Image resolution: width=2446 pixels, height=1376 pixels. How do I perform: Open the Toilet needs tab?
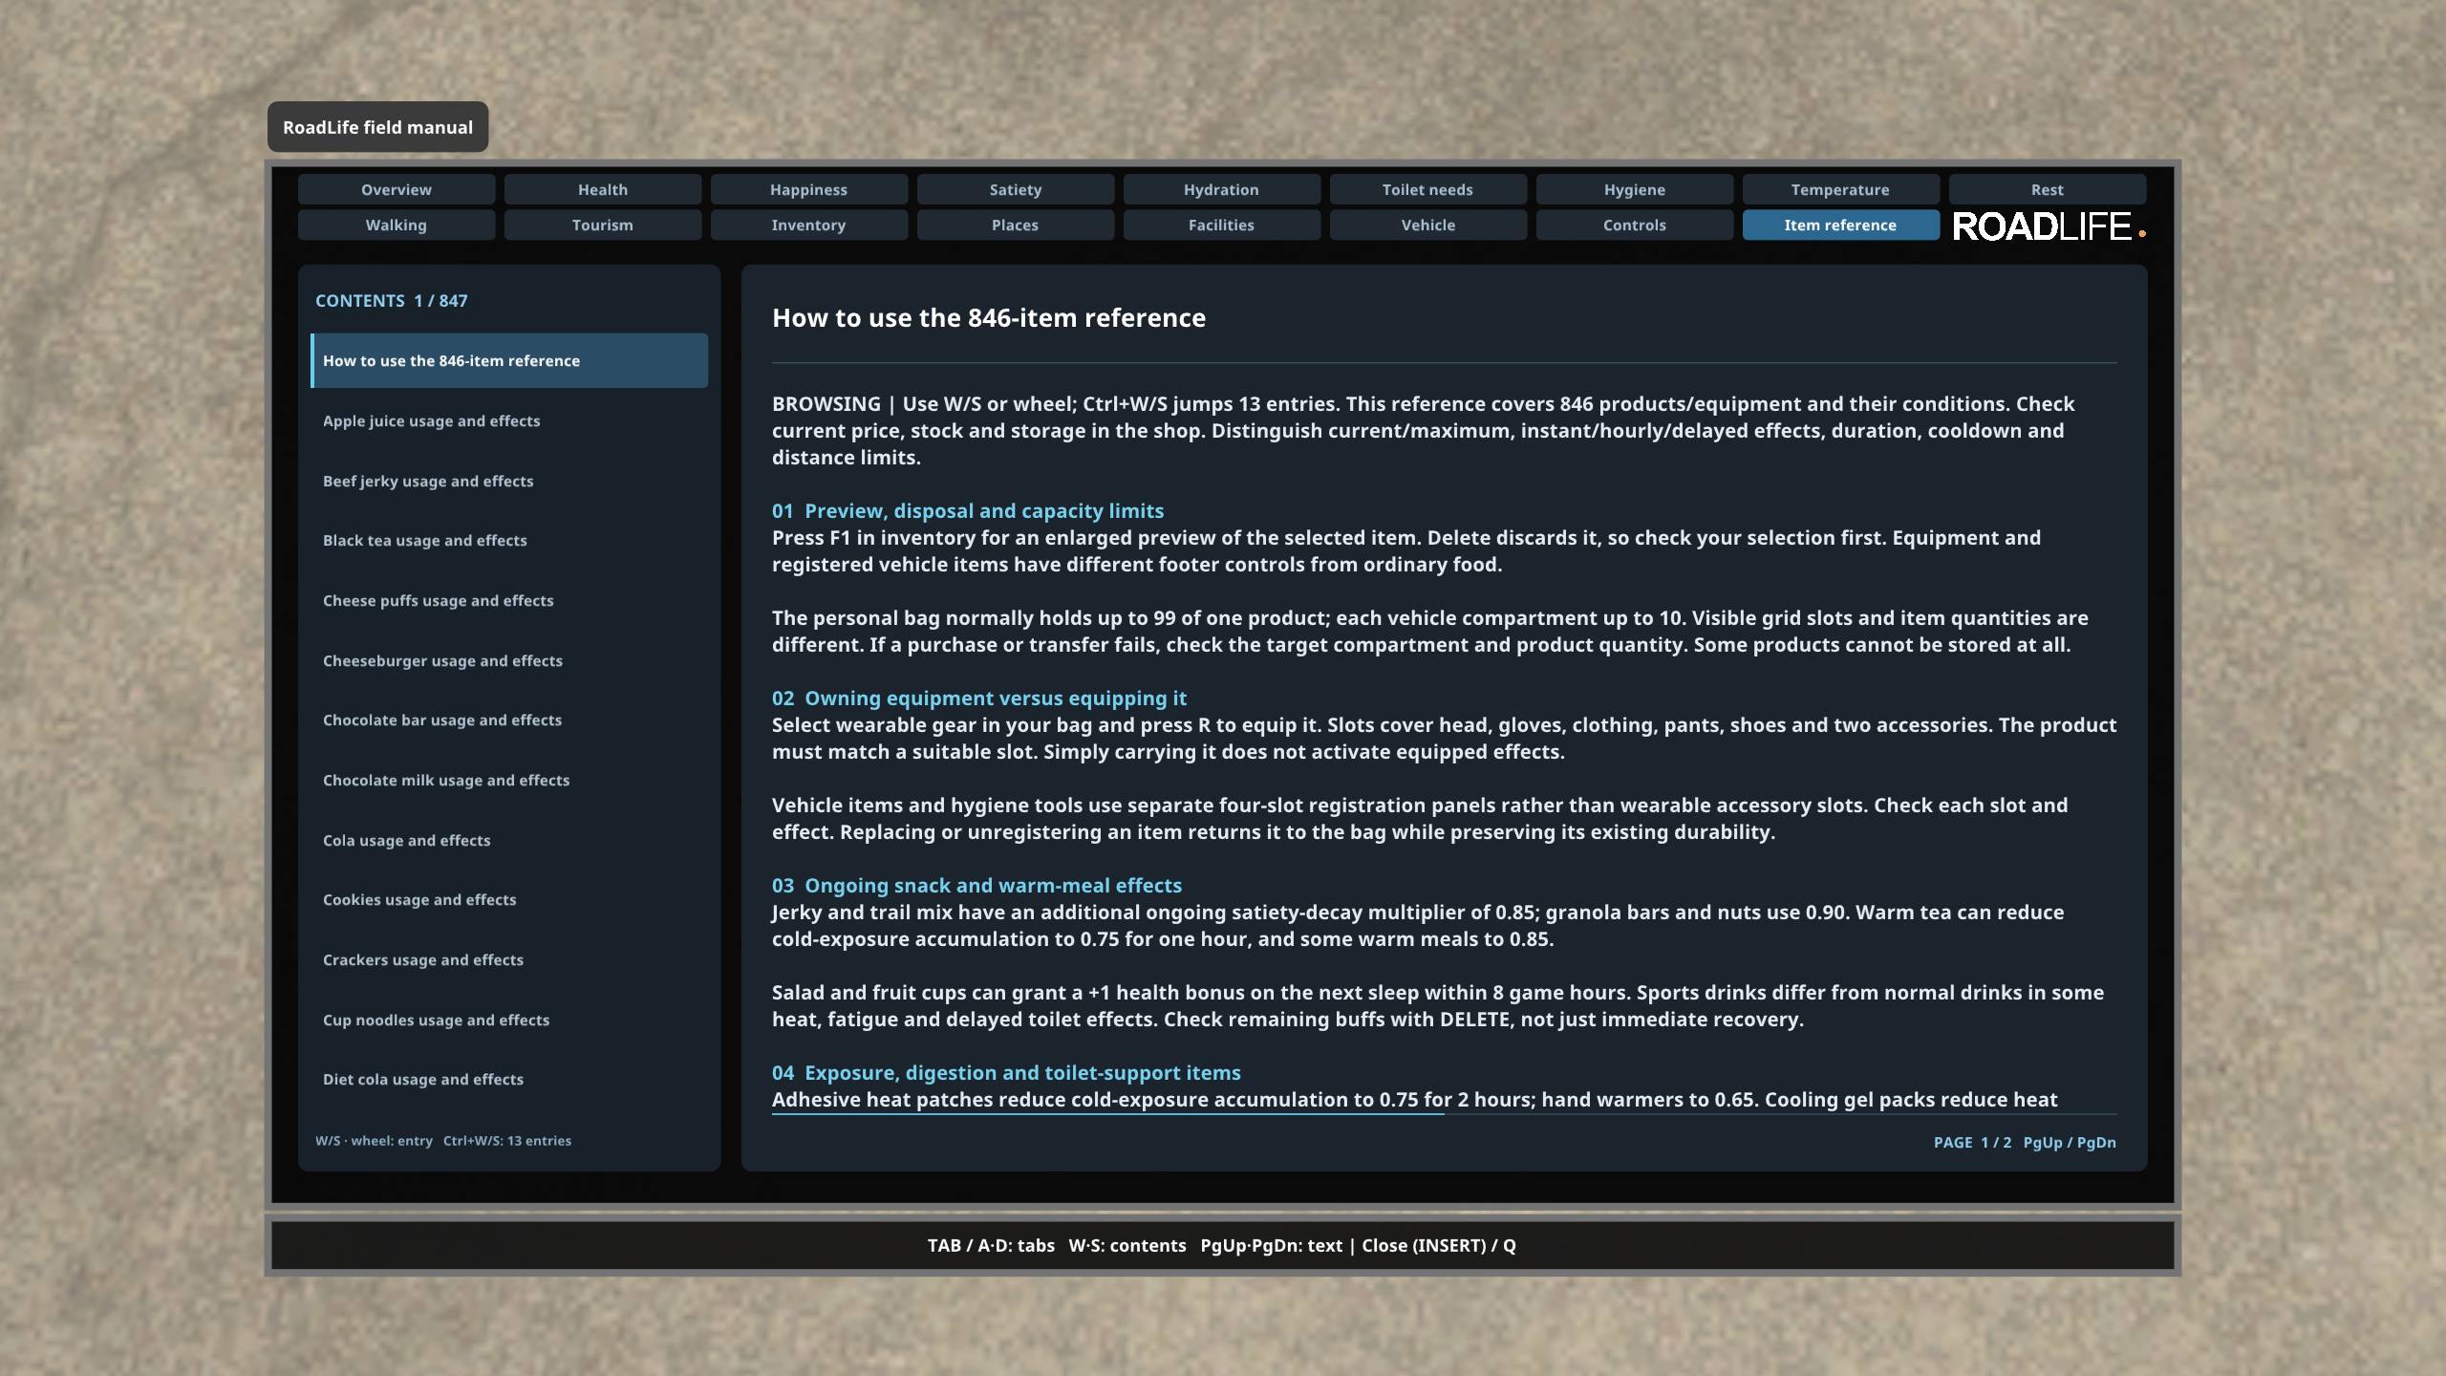tap(1428, 189)
